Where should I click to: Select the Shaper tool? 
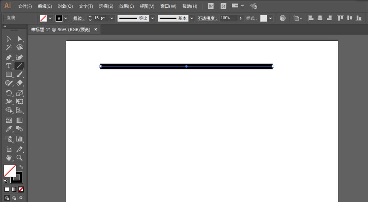9,83
